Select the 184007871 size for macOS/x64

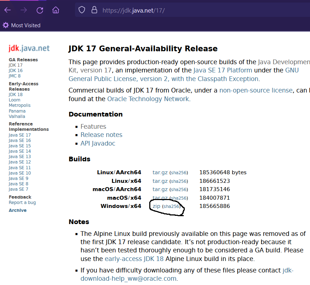pyautogui.click(x=215, y=198)
